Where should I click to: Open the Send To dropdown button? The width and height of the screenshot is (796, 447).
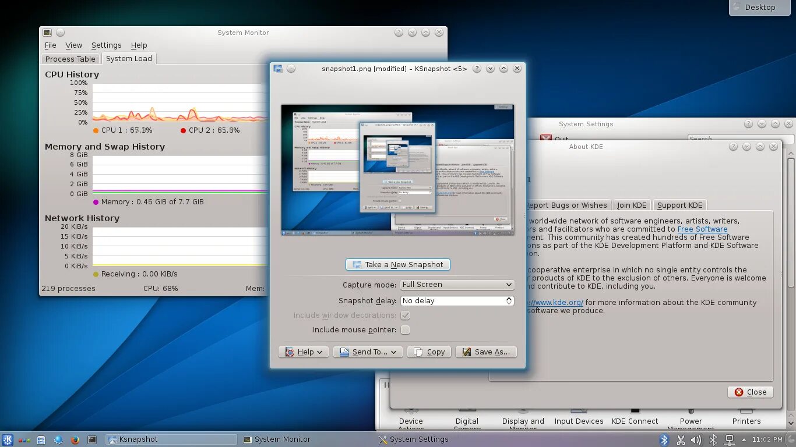pos(368,352)
